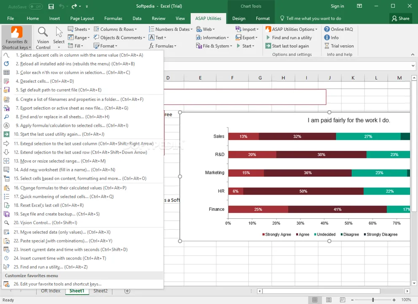Select Normal view button in status bar
The width and height of the screenshot is (418, 304).
[x=315, y=300]
